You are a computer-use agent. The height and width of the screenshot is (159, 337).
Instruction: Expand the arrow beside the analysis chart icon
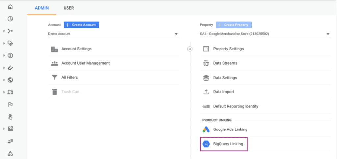point(4,129)
